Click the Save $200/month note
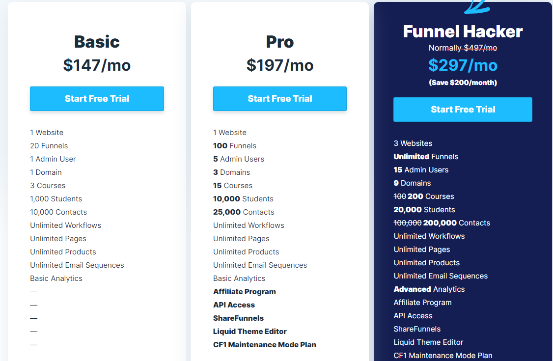 coord(463,83)
